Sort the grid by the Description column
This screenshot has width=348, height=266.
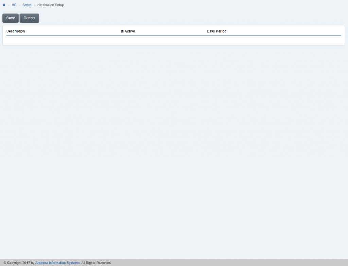point(16,31)
